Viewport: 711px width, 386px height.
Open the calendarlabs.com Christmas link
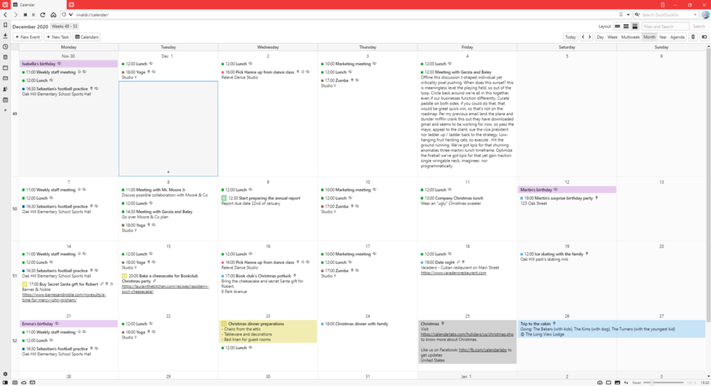(467, 335)
